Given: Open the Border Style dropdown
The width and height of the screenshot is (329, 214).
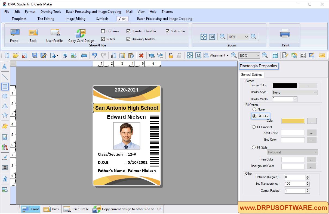Looking at the screenshot, I should click(295, 93).
